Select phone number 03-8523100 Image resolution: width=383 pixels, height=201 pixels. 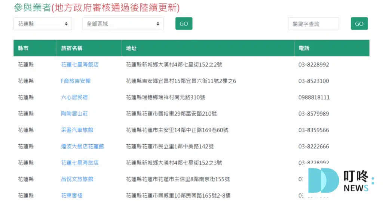click(314, 81)
